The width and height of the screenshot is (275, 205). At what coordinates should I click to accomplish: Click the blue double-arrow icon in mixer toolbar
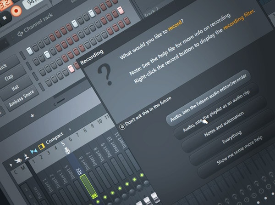click(34, 151)
